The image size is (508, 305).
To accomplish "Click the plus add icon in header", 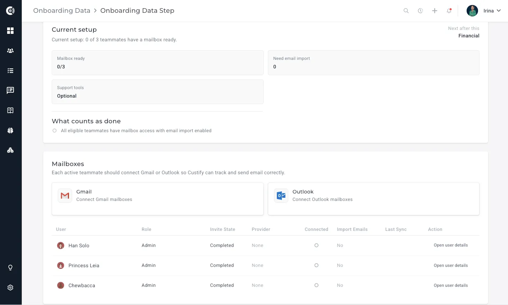I will click(x=435, y=11).
